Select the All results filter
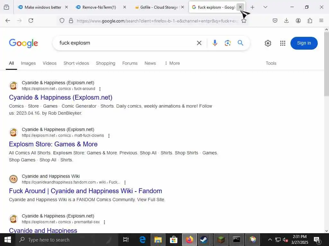Viewport: 329px width, 246px height. pos(11,63)
